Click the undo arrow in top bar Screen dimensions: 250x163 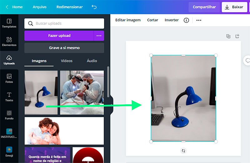(94, 7)
